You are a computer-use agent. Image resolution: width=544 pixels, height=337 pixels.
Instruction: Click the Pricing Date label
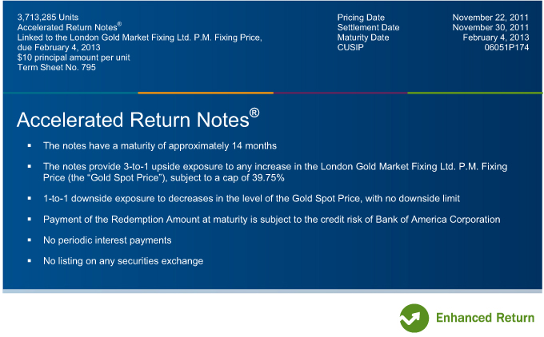pos(361,18)
